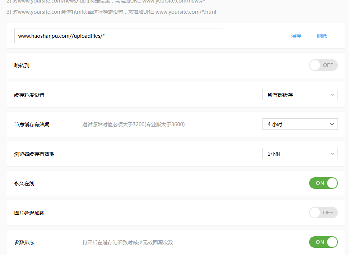Click the example line containing www.yoursite.com/*.html
Image resolution: width=349 pixels, height=255 pixels.
111,12
